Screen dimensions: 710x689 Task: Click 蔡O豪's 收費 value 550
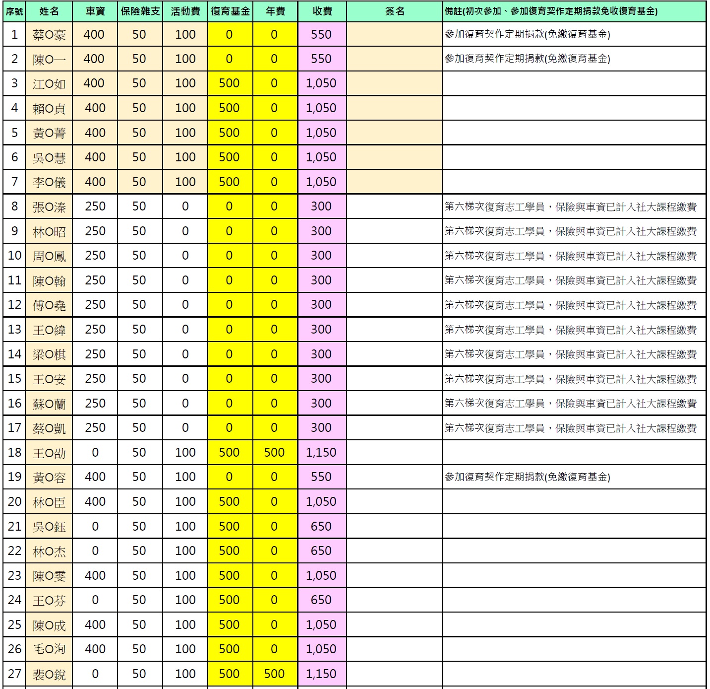click(322, 35)
